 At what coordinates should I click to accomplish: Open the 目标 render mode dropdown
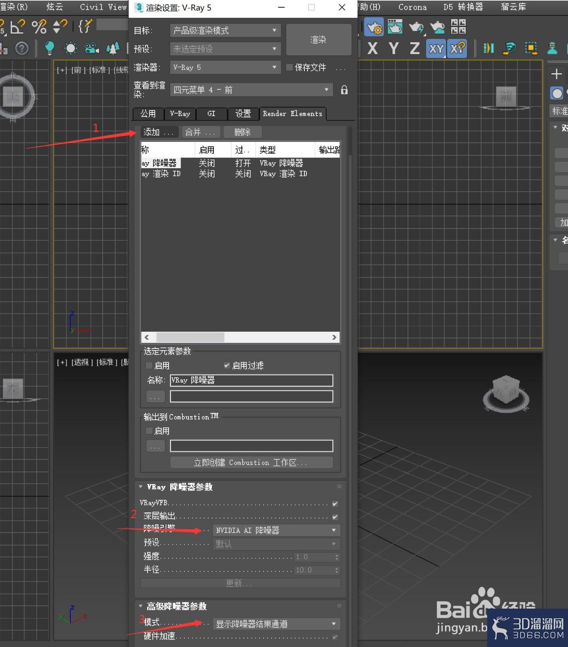click(x=225, y=30)
